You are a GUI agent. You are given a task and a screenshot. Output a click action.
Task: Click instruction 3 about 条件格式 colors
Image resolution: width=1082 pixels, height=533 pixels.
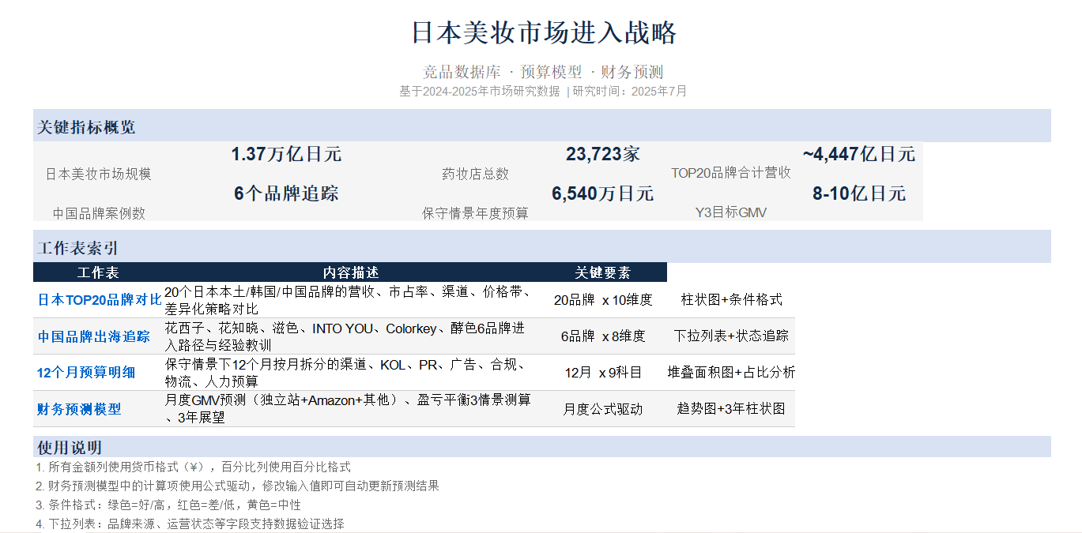pos(168,505)
